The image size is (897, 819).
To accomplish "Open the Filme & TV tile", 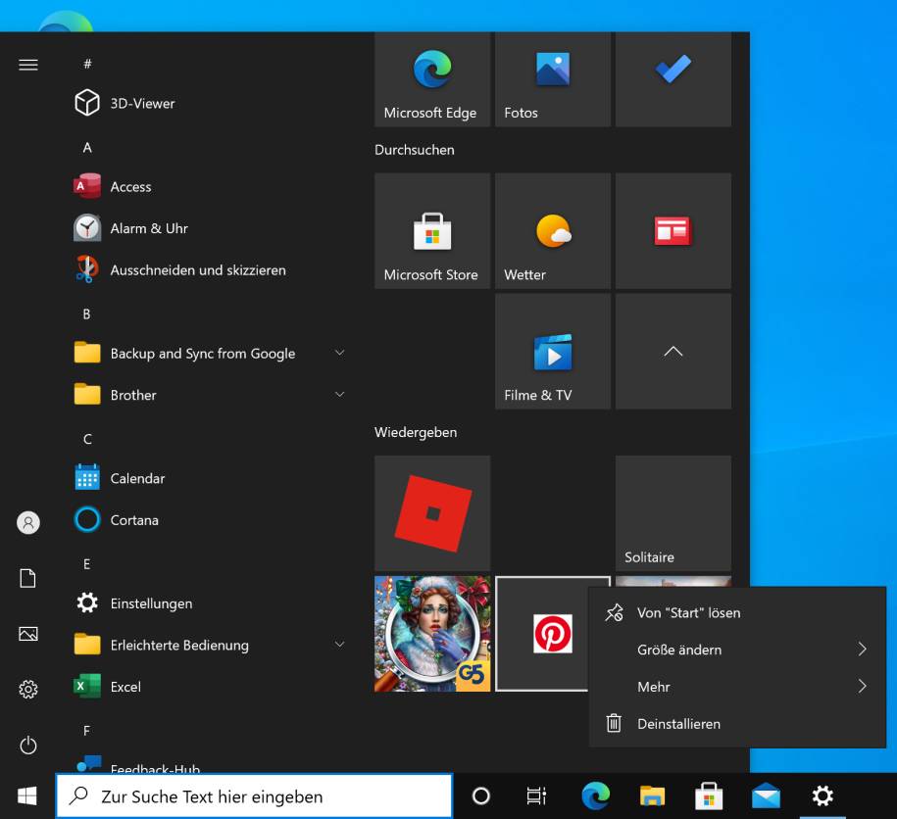I will pos(553,352).
